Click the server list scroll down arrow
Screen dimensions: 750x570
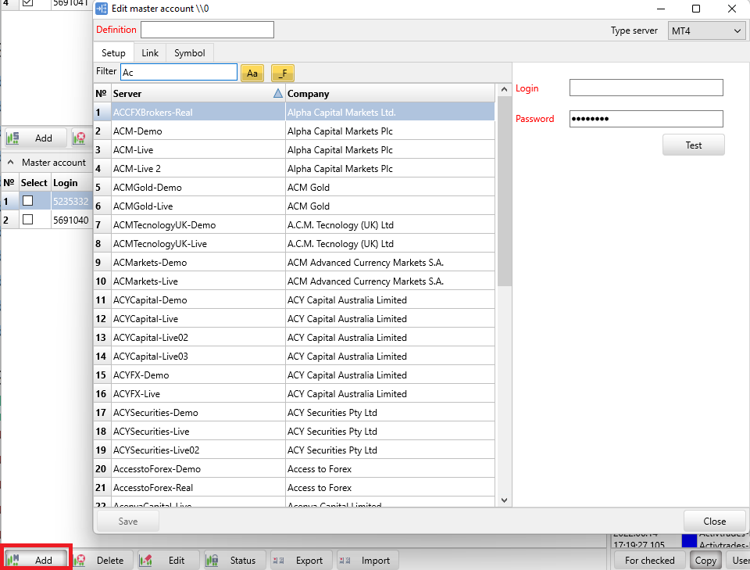504,500
